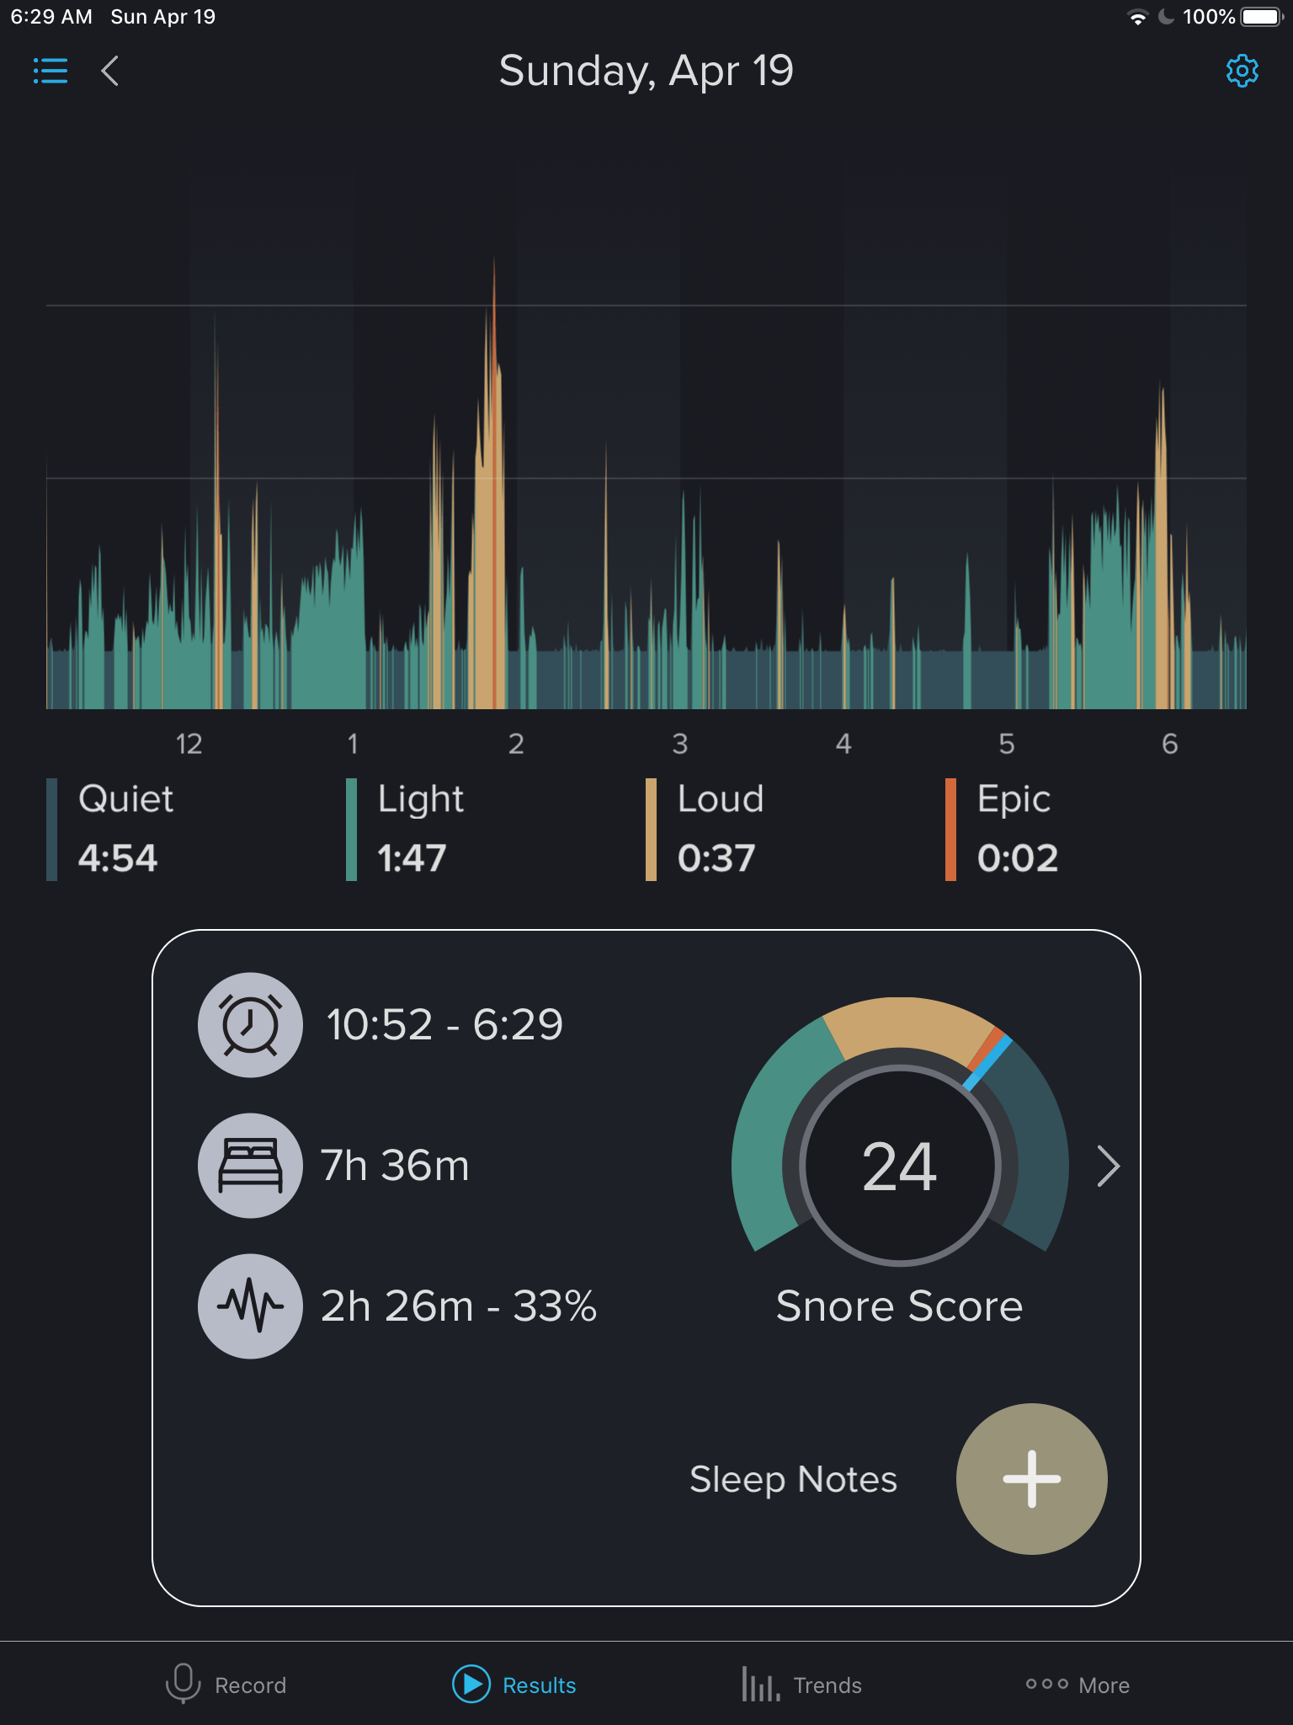The image size is (1293, 1725).
Task: Go back with the left arrow
Action: pos(110,72)
